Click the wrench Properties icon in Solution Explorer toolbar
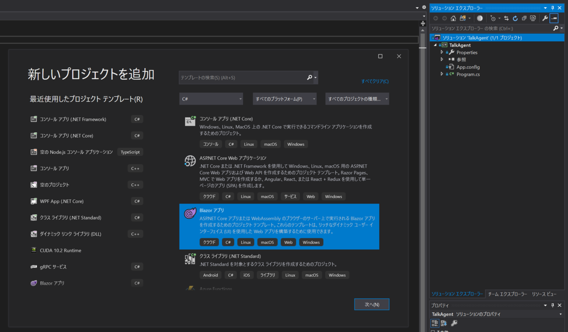 click(x=545, y=18)
